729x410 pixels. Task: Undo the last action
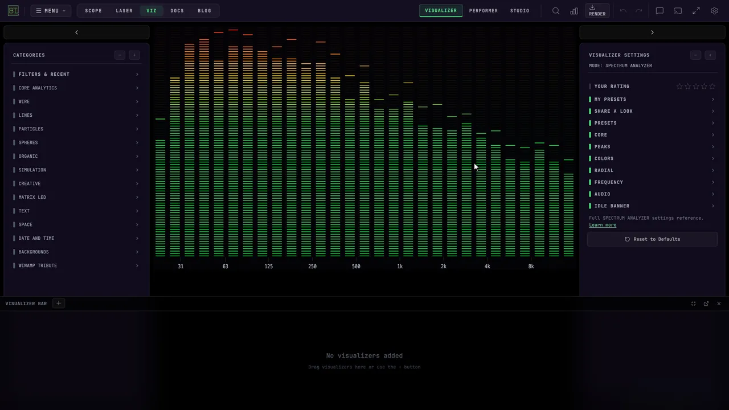click(x=623, y=11)
